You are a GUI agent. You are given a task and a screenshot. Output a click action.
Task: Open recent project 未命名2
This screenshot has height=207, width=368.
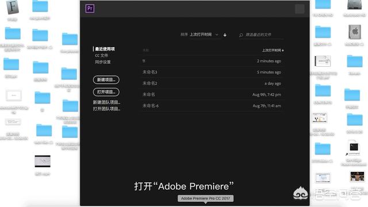212,83
